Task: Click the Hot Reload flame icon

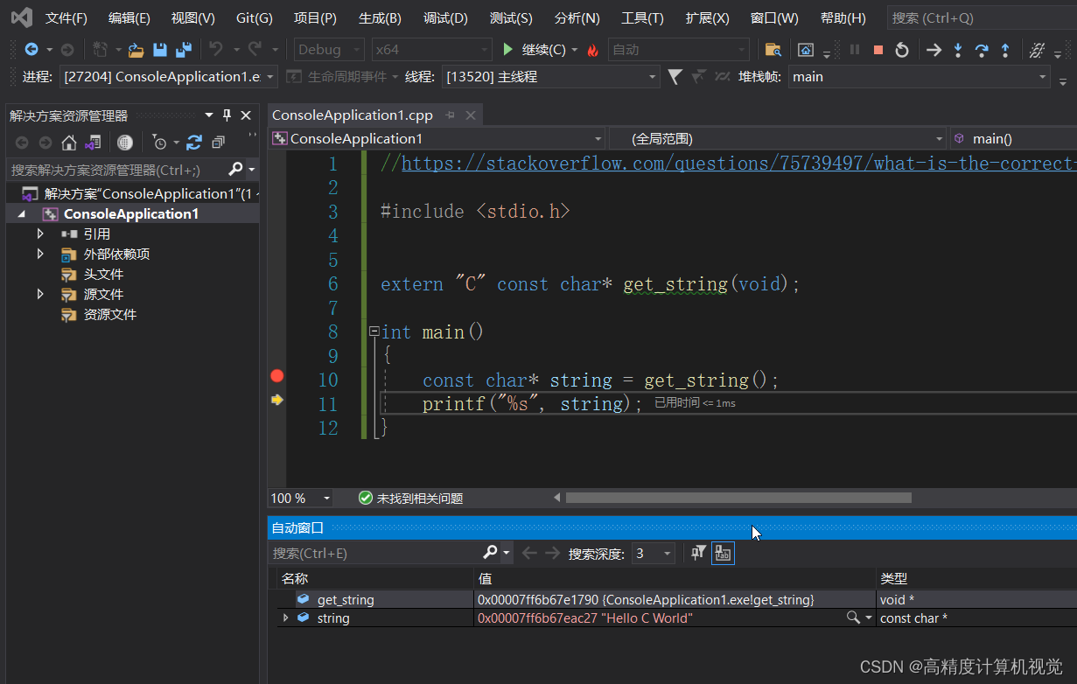Action: (x=592, y=50)
